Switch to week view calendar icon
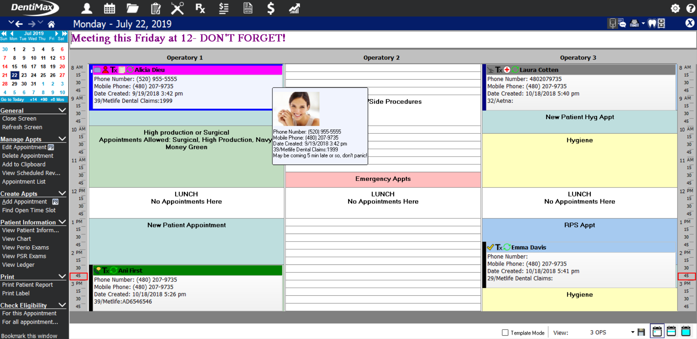Screen dimensions: 697x339 coord(671,331)
